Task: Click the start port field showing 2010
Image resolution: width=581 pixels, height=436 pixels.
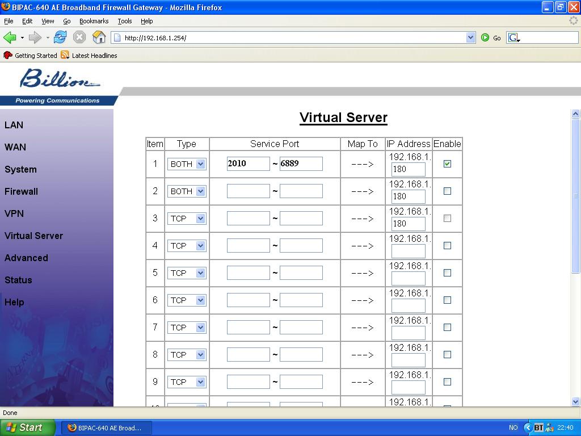Action: (249, 163)
